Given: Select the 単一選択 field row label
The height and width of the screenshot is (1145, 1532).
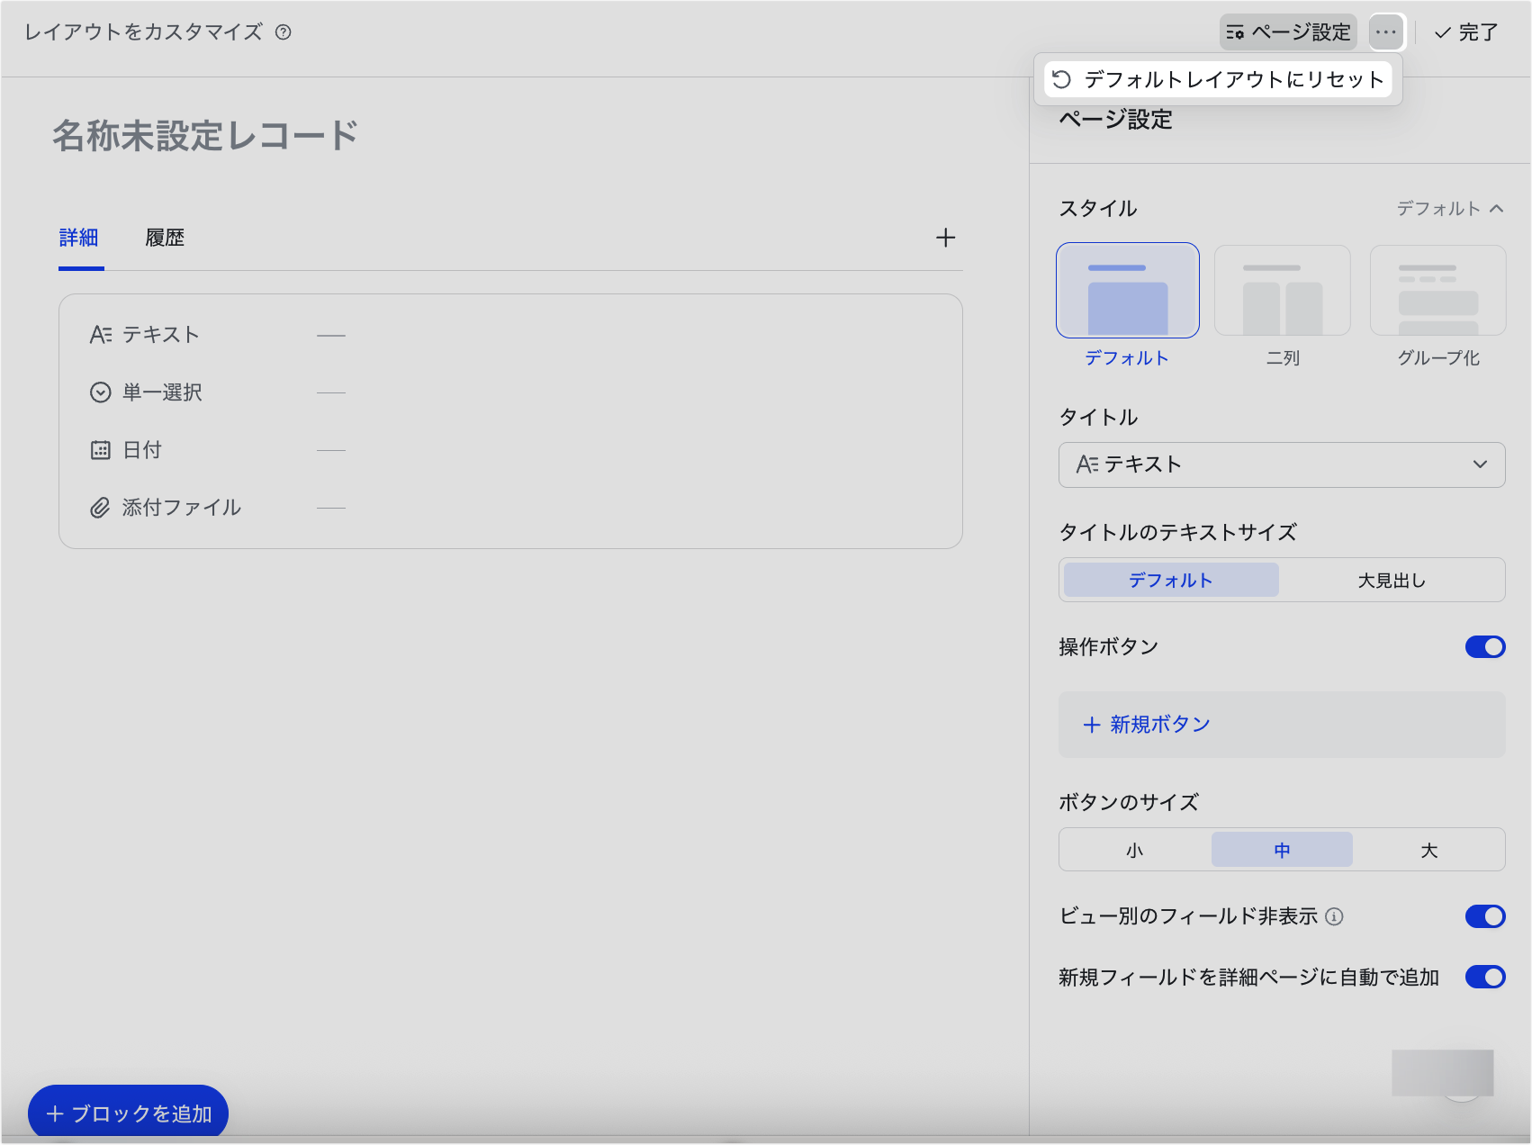Looking at the screenshot, I should pos(163,392).
